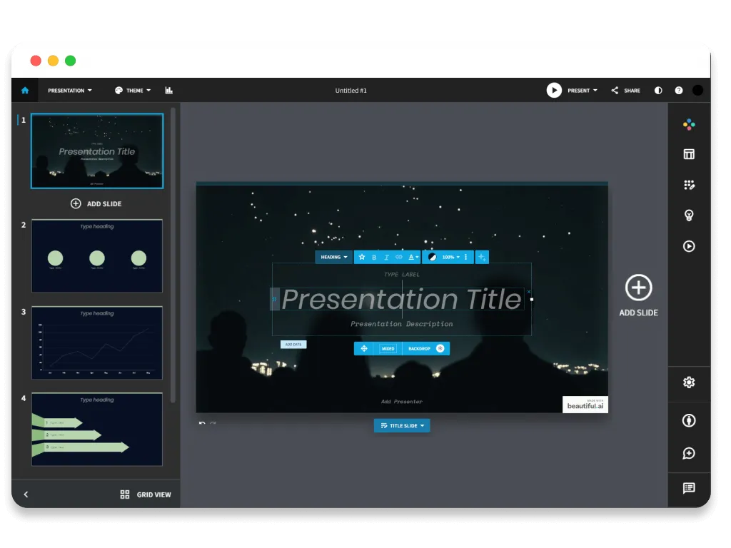
Task: Open the layout template icon in right sidebar
Action: pyautogui.click(x=689, y=154)
